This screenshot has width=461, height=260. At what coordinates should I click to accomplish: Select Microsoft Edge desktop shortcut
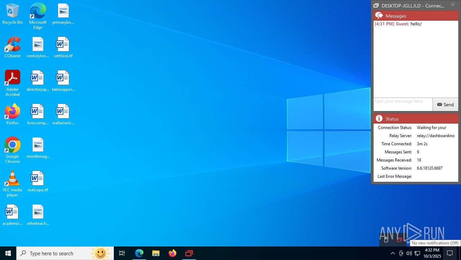tap(38, 16)
